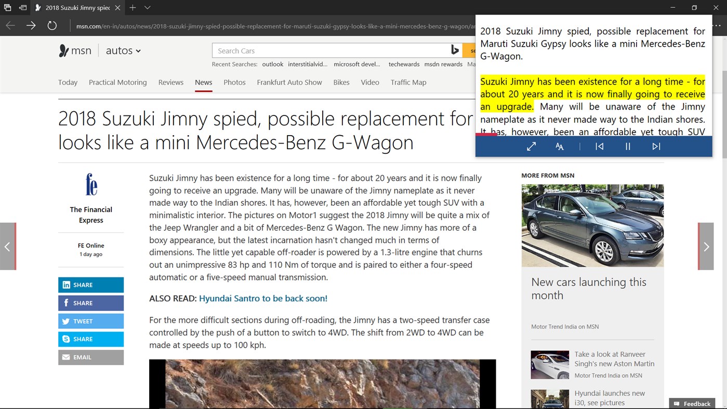Go to the previous article with left arrow

[x=8, y=246]
